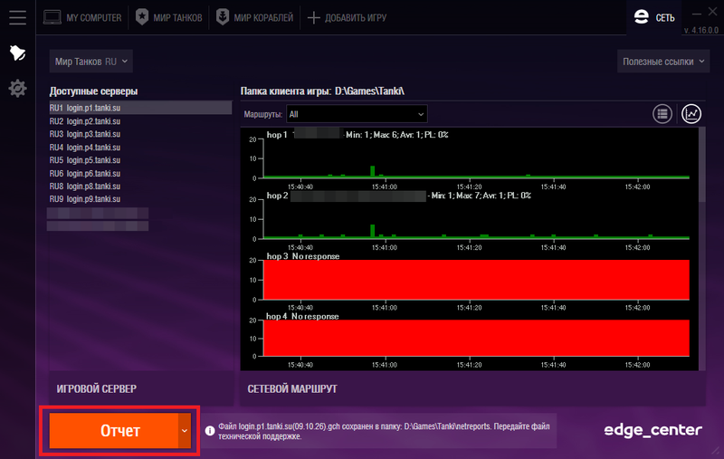
Task: Expand the Отчет button's dropdown arrow
Action: tap(185, 430)
